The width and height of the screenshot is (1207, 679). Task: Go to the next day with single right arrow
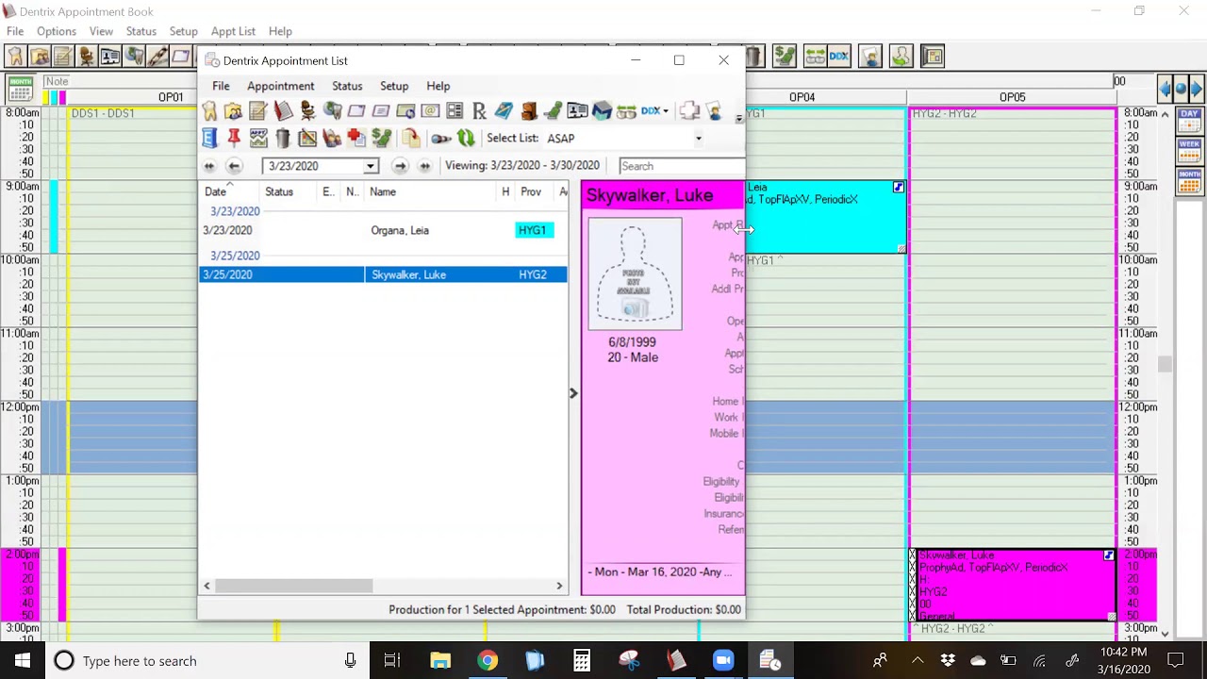pyautogui.click(x=400, y=166)
